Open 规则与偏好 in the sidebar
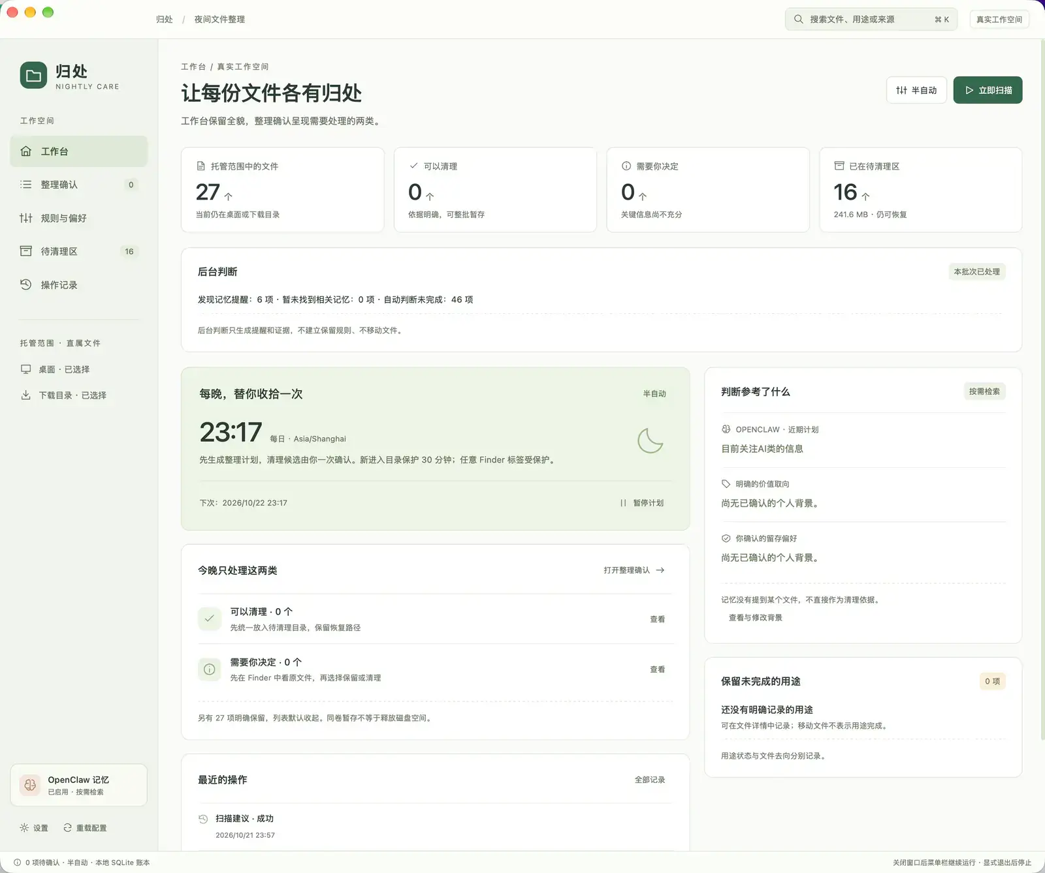1045x873 pixels. [78, 218]
